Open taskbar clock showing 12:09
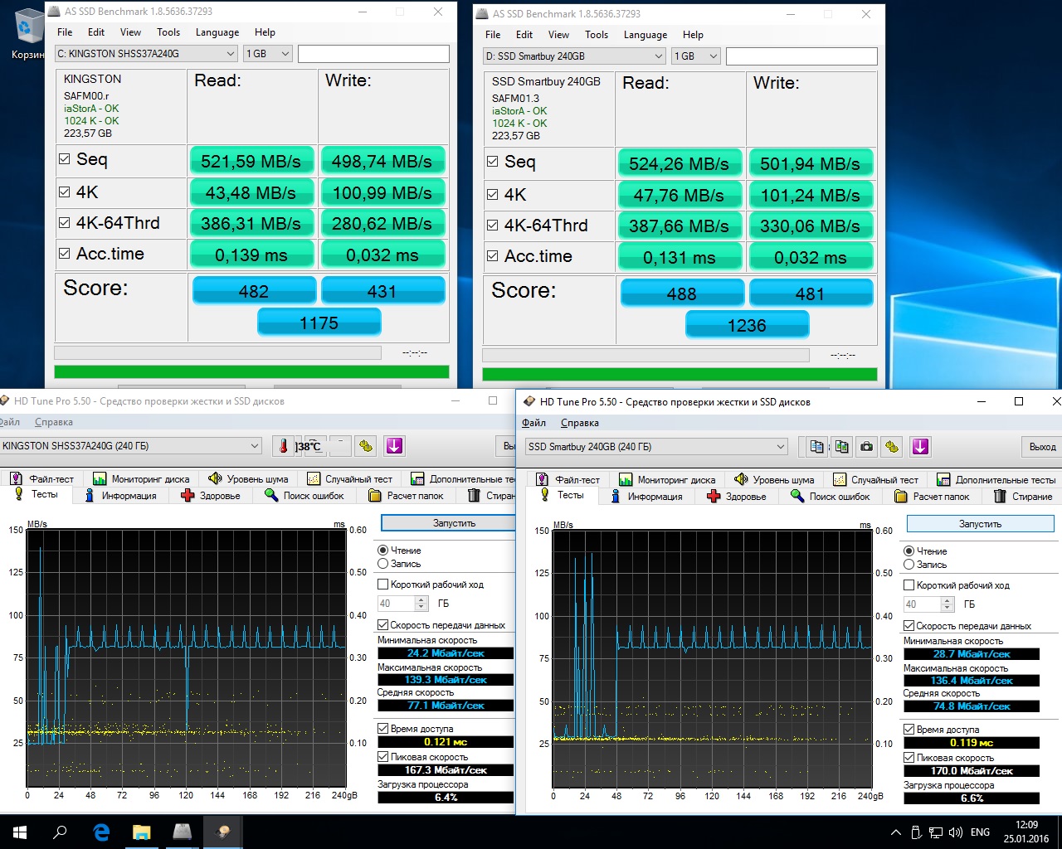1062x849 pixels. coord(1026,832)
